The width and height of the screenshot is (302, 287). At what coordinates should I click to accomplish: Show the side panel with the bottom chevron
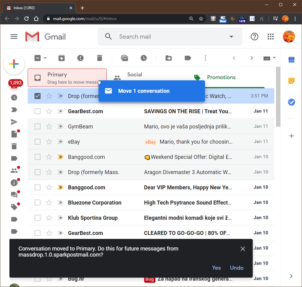pos(291,276)
